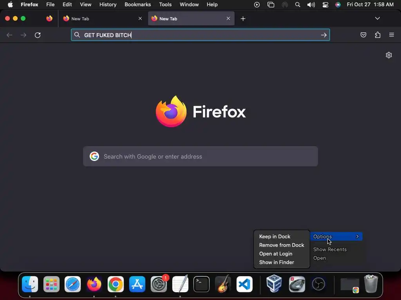Open new tab personalize gear settings
Screen dimensions: 401x300
[x=389, y=55]
